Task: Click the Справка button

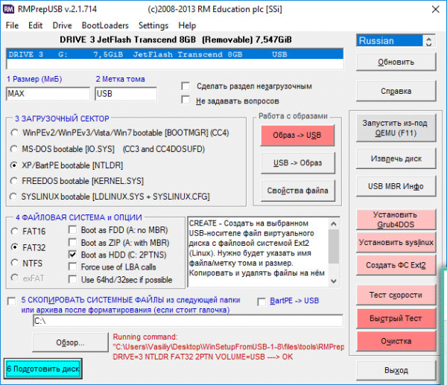Action: 396,91
